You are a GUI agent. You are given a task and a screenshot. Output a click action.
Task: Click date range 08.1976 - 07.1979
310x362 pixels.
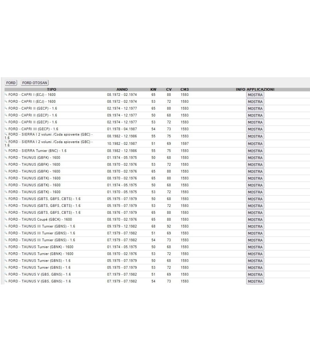click(122, 212)
